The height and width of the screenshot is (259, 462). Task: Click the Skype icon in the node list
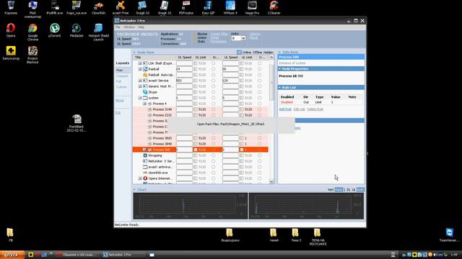145,92
